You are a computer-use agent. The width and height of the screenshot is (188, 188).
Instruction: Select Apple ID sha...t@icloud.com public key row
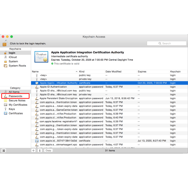[x=109, y=91]
